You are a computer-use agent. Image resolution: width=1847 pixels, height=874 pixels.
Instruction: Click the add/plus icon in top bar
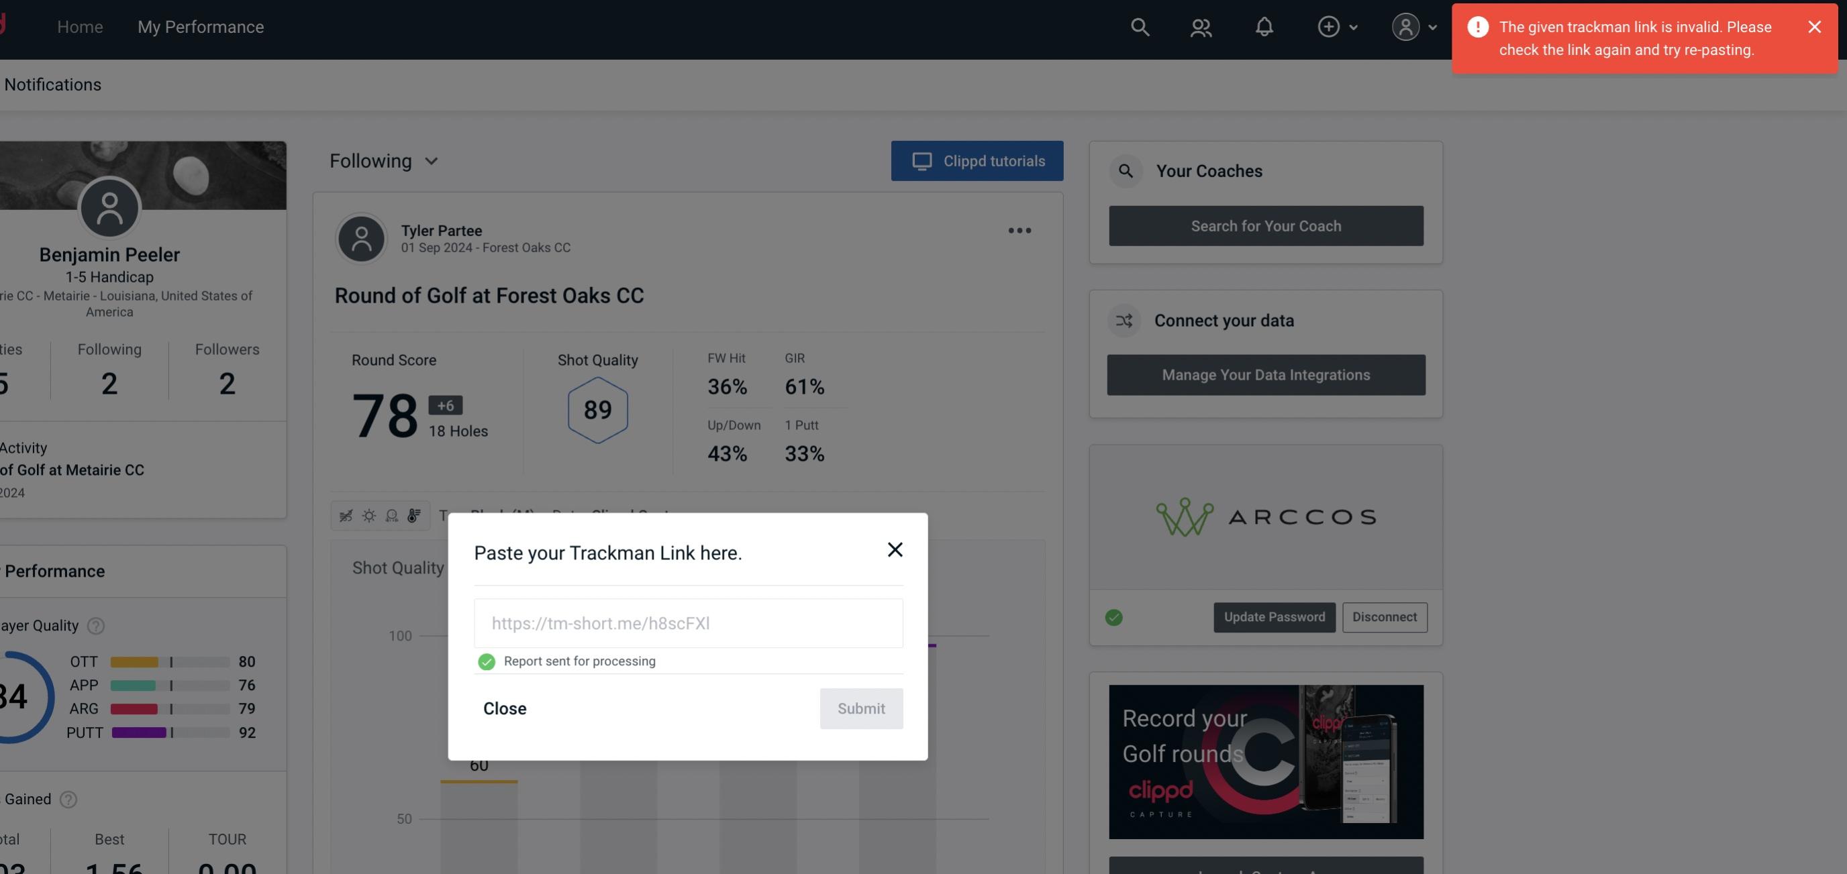(1328, 26)
